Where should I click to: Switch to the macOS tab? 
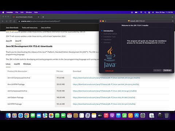tap(17, 64)
